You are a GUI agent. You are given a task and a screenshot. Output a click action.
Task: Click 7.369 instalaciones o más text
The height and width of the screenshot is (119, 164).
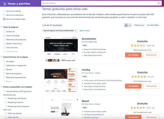point(142,50)
